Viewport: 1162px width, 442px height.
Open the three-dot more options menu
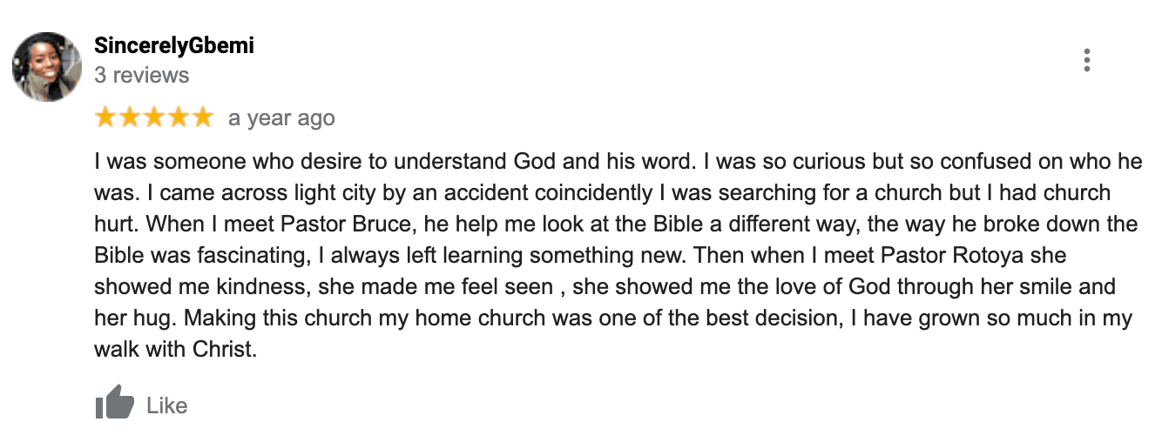pos(1086,60)
